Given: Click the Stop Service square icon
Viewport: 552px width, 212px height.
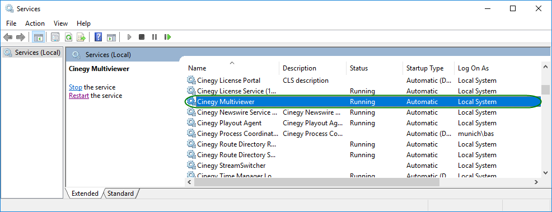Looking at the screenshot, I should pyautogui.click(x=142, y=37).
